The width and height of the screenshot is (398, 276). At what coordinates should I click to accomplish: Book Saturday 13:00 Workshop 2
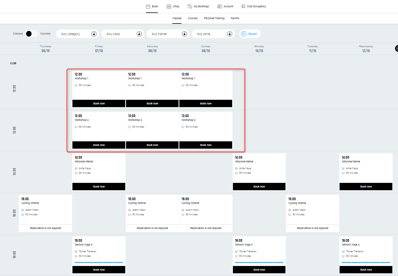tap(152, 145)
